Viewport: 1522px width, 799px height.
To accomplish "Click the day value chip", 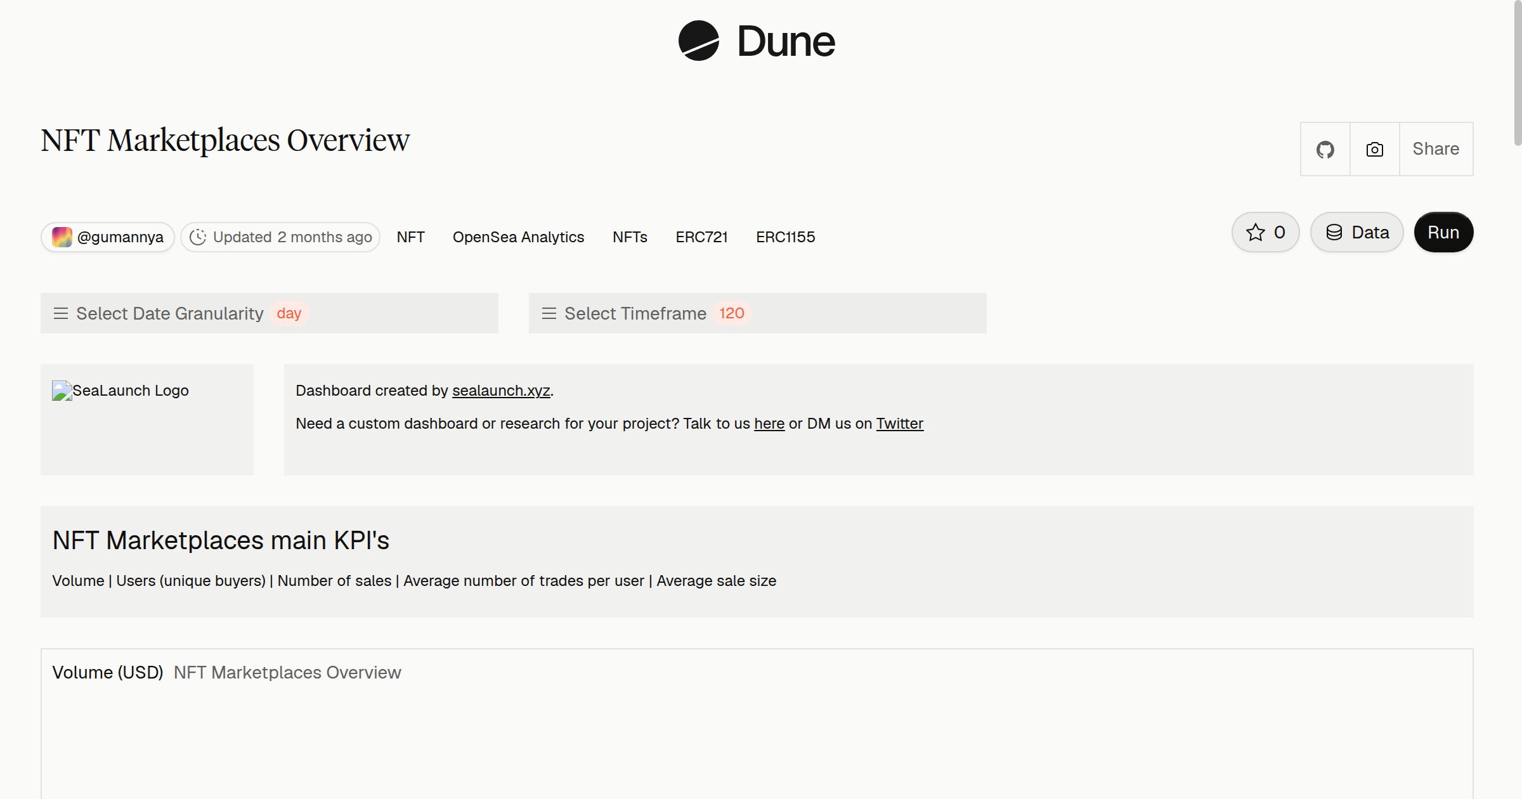I will [289, 313].
